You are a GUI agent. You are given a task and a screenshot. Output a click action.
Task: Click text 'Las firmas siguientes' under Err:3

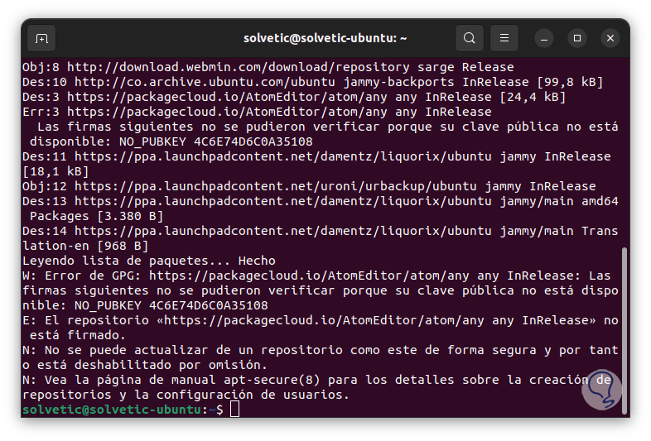tap(115, 127)
